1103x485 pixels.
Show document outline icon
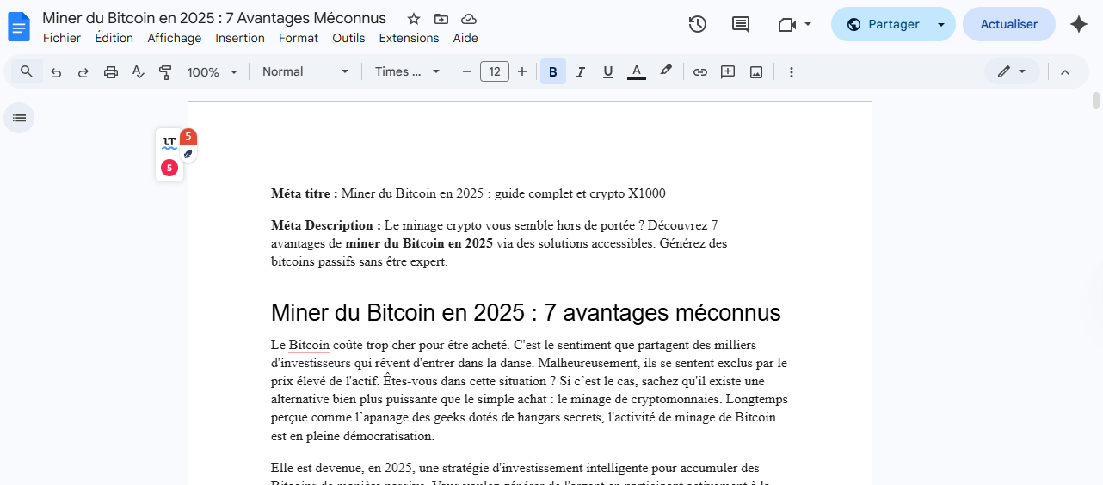click(x=19, y=118)
